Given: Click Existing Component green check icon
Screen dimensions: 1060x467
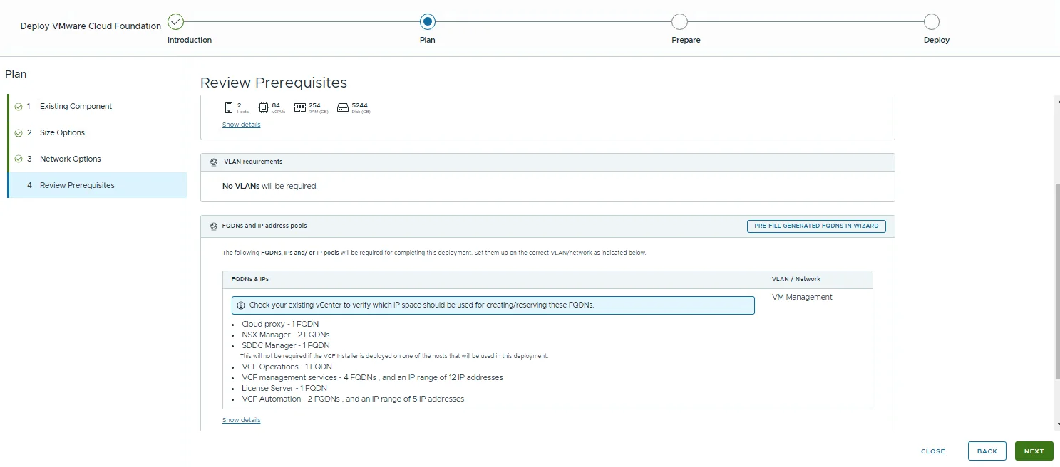Looking at the screenshot, I should point(18,107).
